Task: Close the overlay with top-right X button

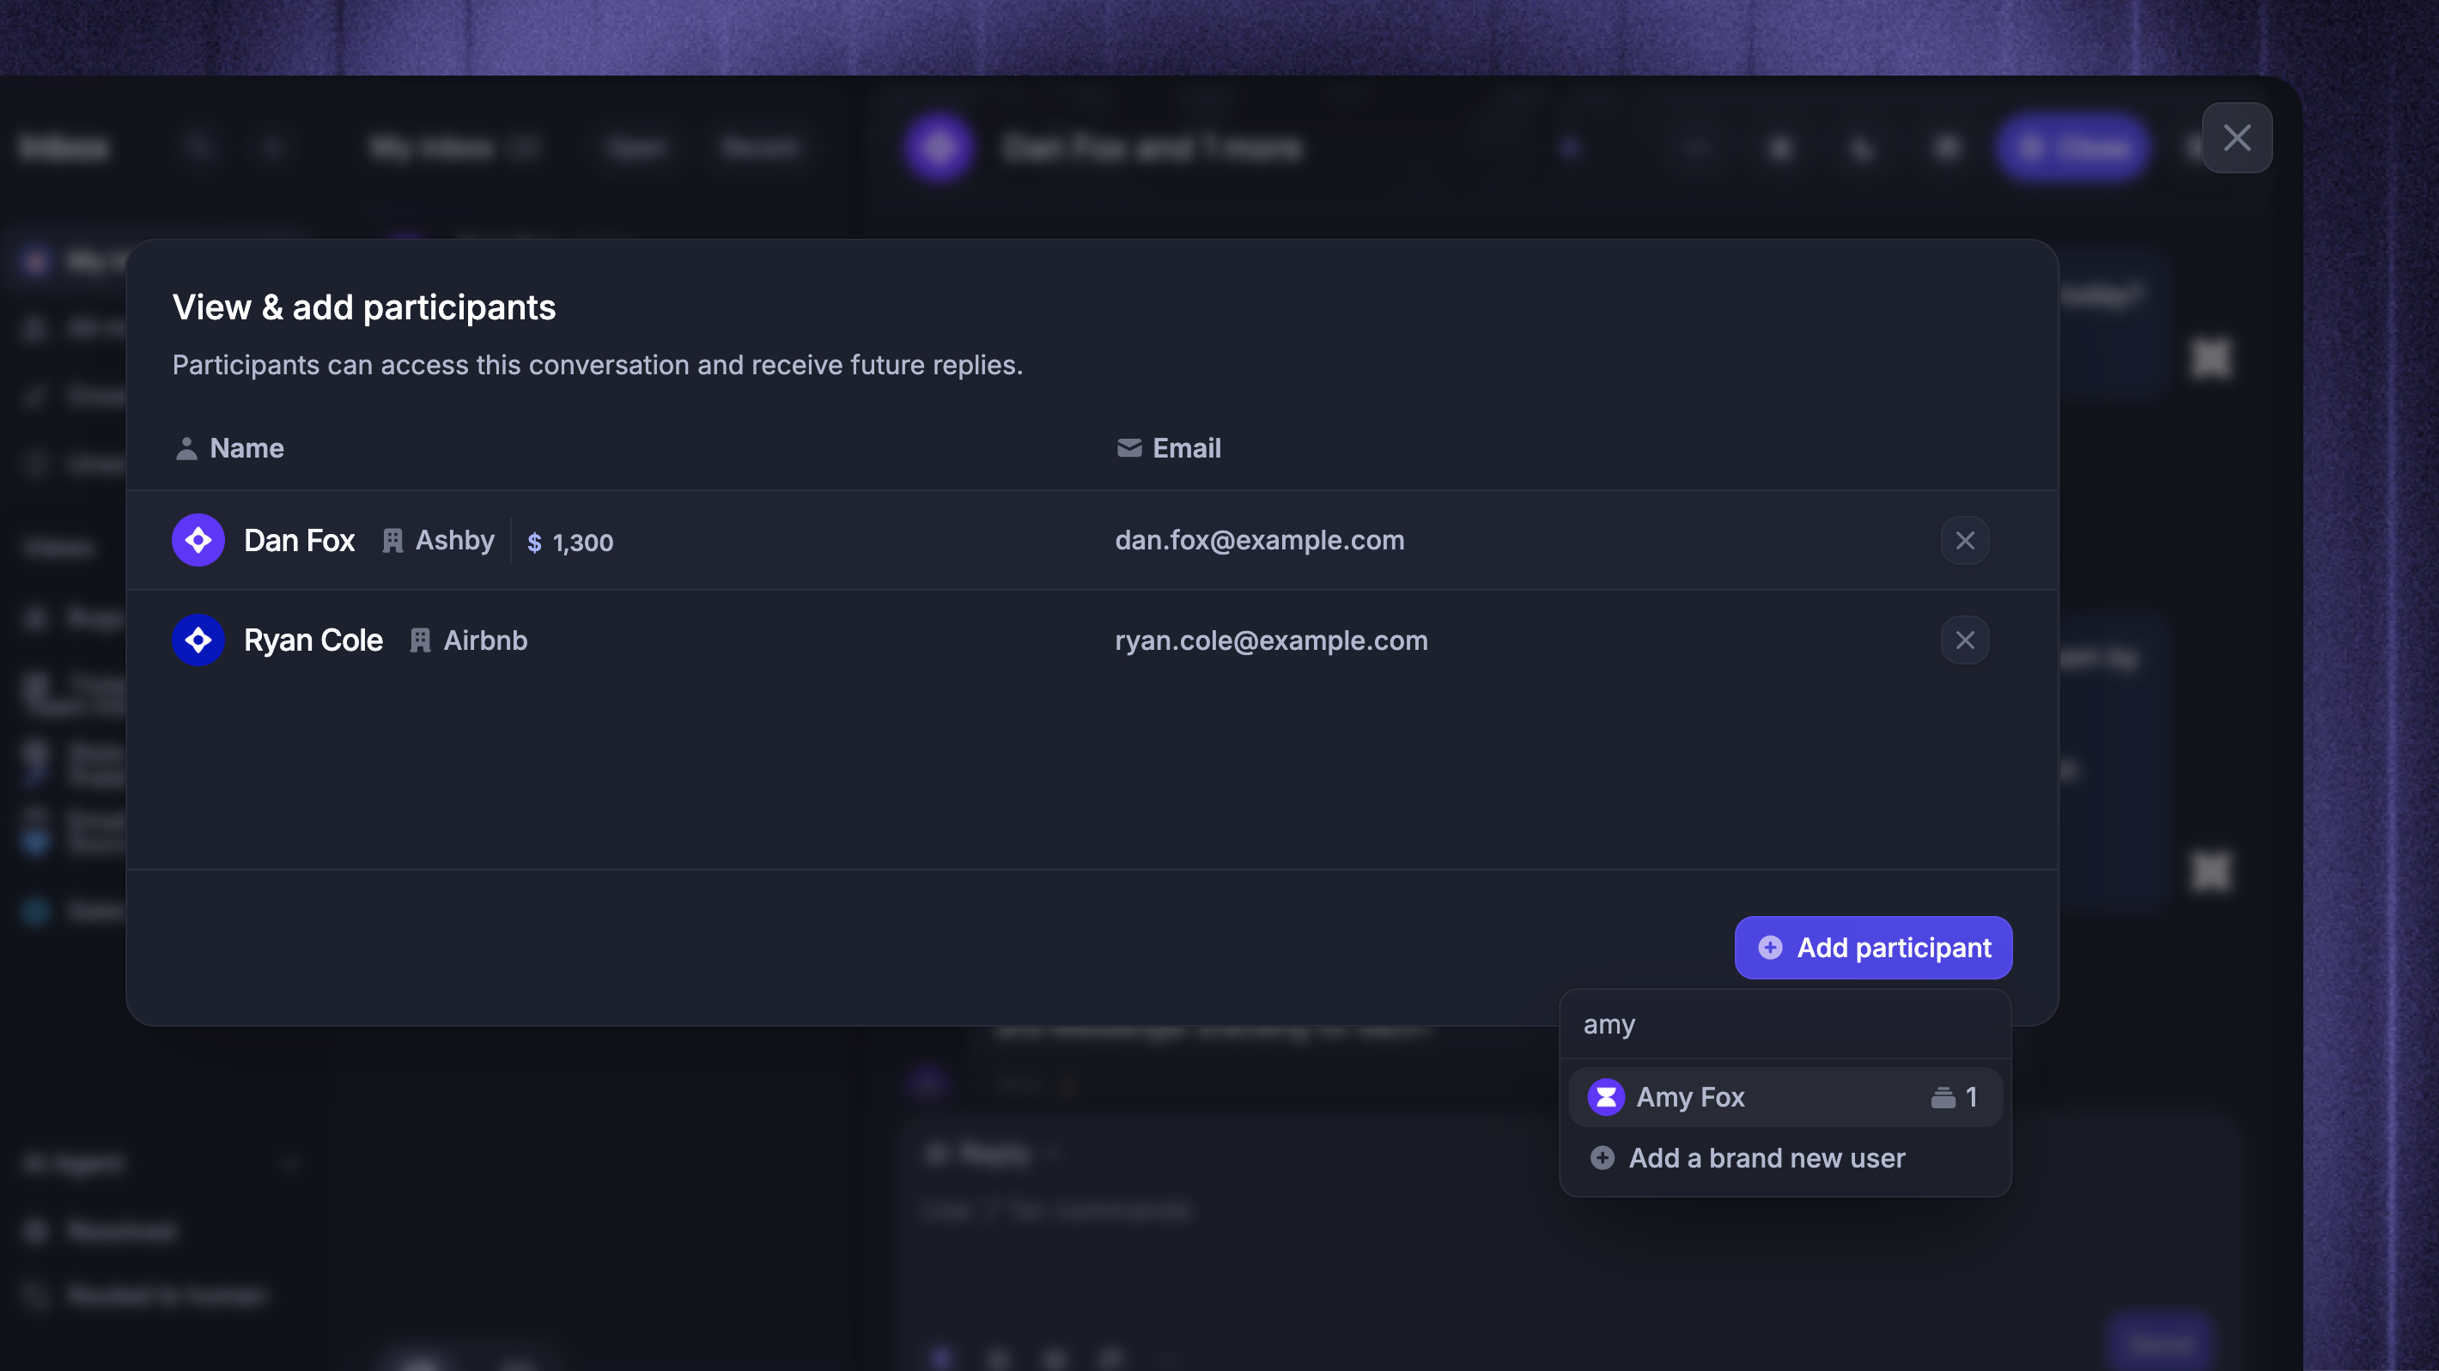Action: (x=2236, y=138)
